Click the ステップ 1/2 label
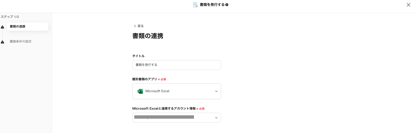Image resolution: width=417 pixels, height=133 pixels. tap(10, 17)
